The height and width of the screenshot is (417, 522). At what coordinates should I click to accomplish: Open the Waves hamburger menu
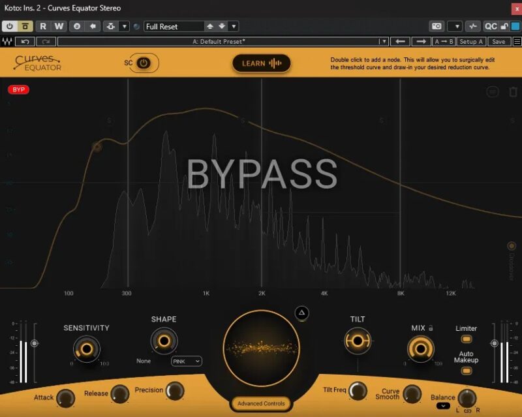coord(517,42)
